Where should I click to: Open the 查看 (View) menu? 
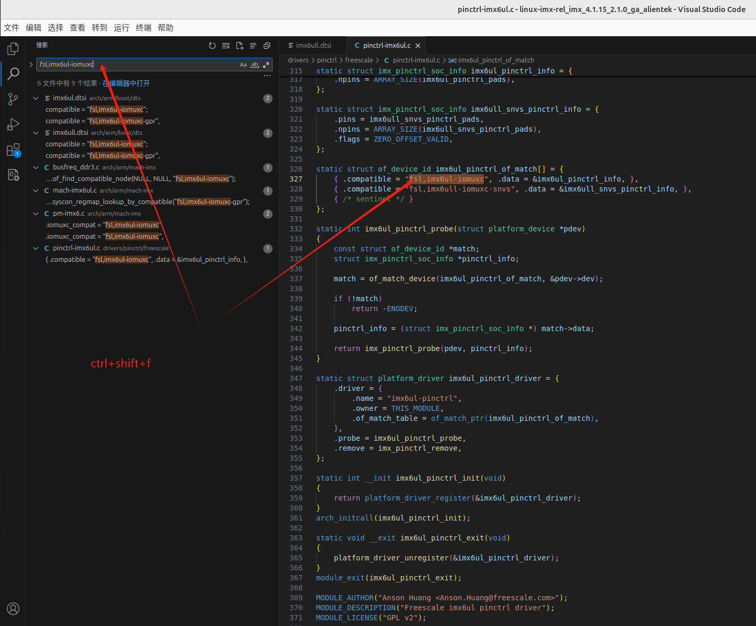78,28
